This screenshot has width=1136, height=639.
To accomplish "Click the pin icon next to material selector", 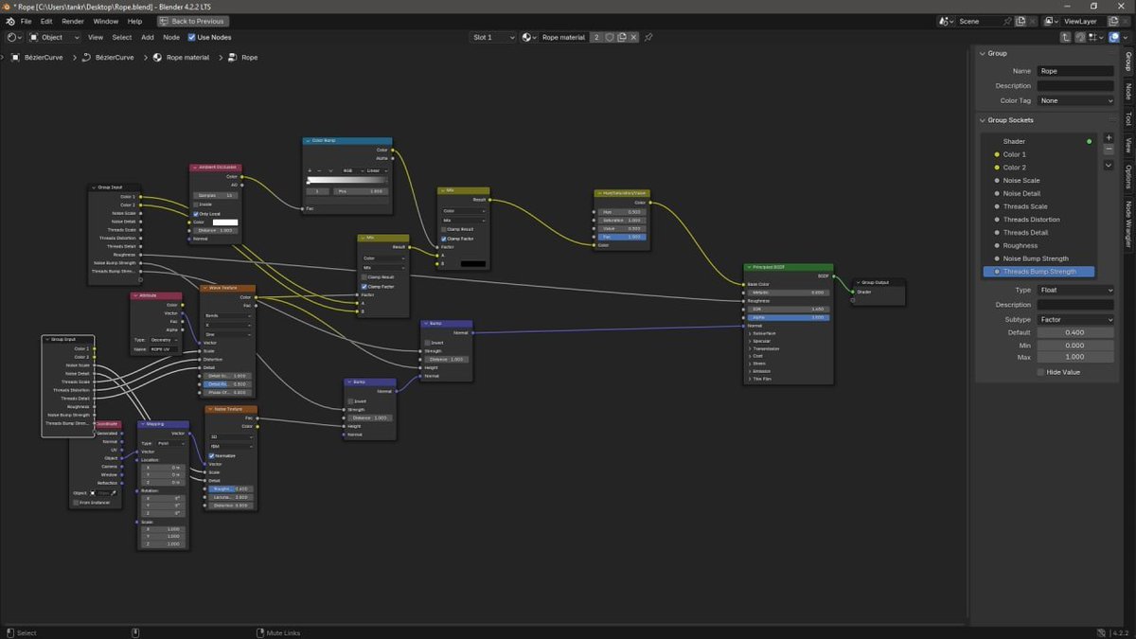I will (x=649, y=37).
